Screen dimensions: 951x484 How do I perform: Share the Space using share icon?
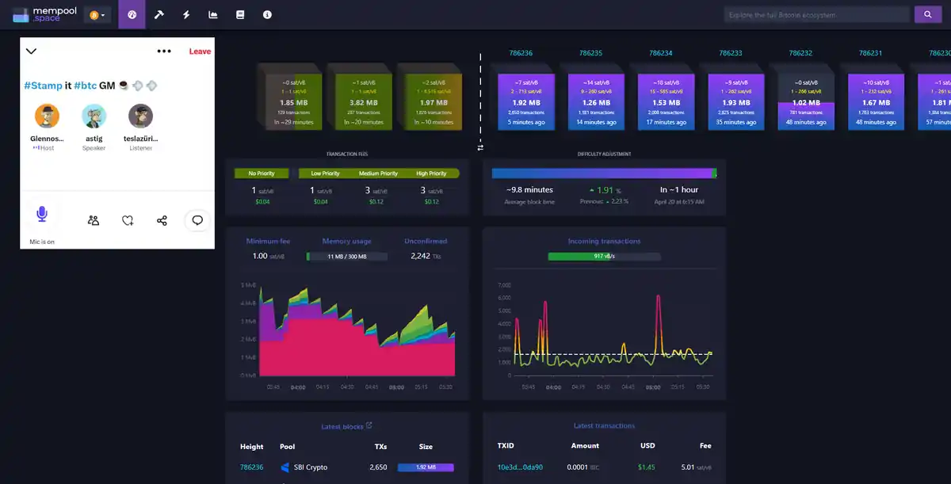coord(162,221)
